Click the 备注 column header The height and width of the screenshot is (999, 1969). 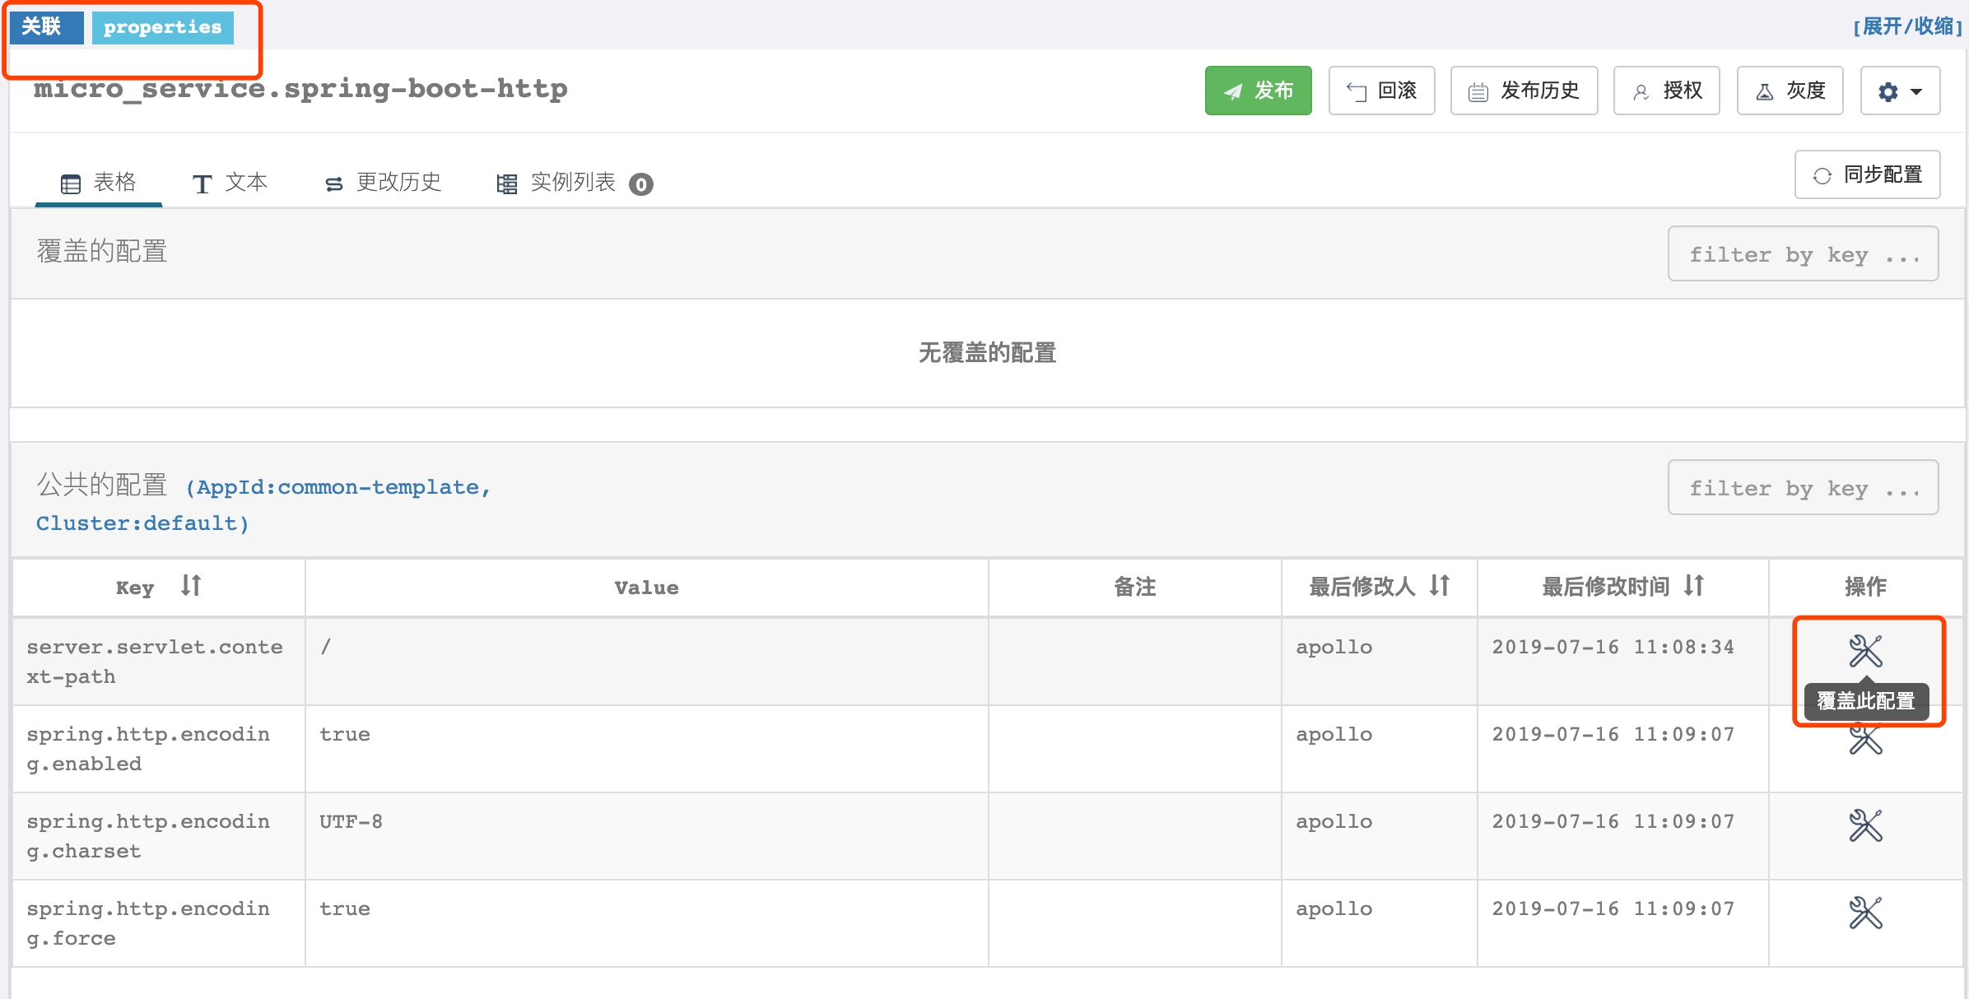click(x=1134, y=587)
